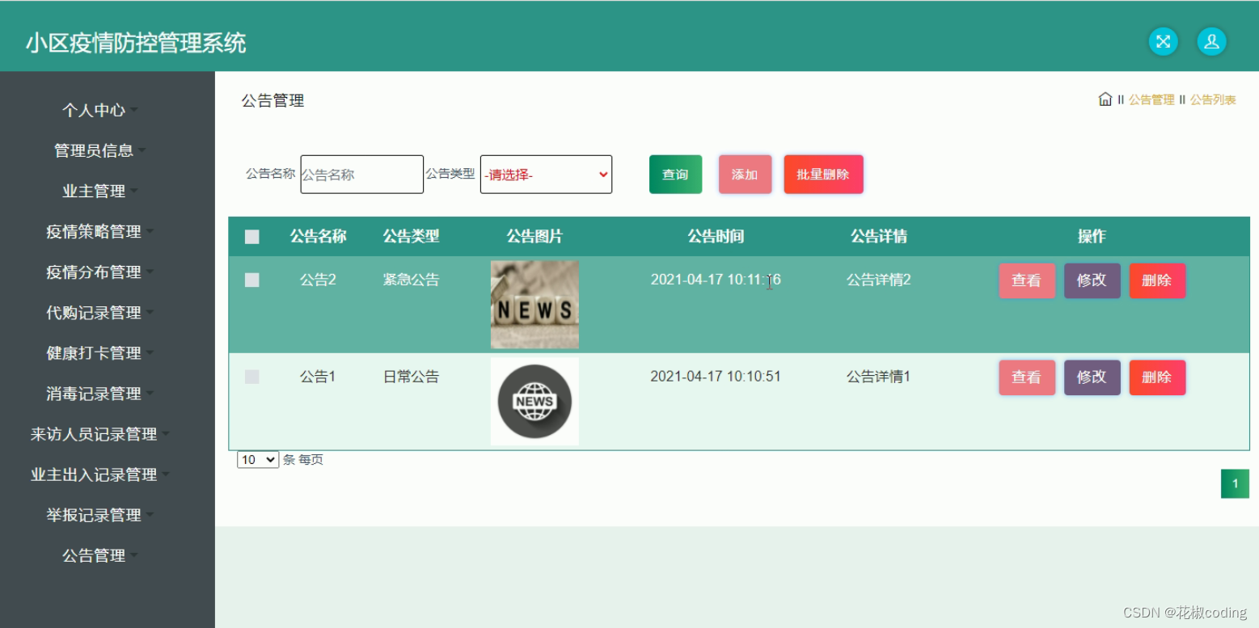Expand 个人中心 sidebar menu
1259x628 pixels.
pyautogui.click(x=99, y=110)
